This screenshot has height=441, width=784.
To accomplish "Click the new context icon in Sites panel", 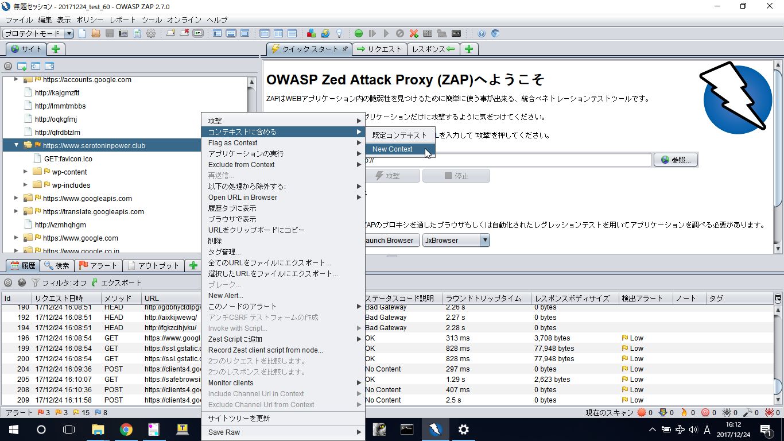I will point(22,66).
